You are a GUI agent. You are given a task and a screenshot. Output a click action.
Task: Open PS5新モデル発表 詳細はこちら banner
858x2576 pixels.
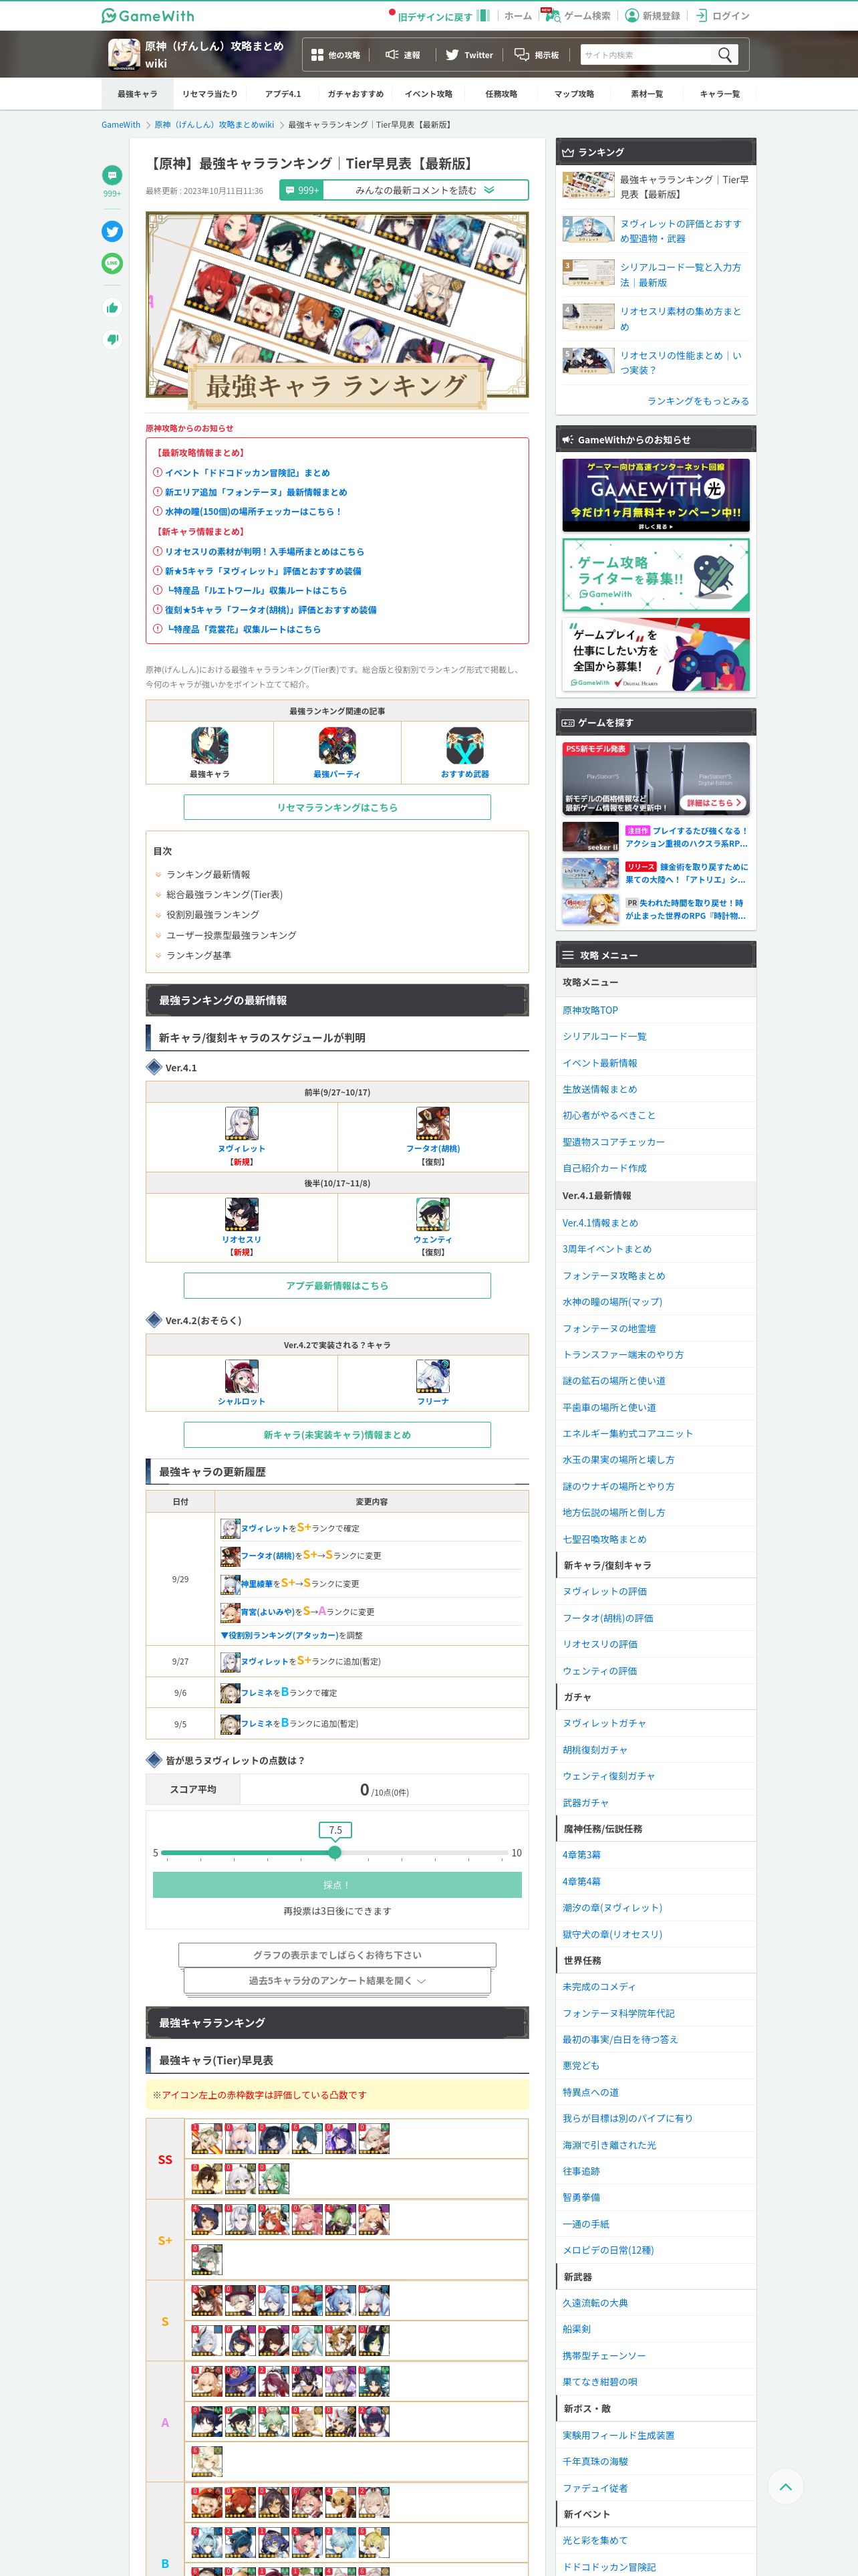pyautogui.click(x=656, y=778)
